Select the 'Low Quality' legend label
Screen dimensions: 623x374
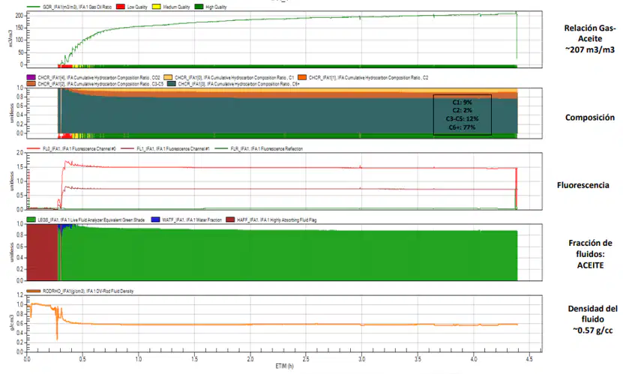pos(137,7)
